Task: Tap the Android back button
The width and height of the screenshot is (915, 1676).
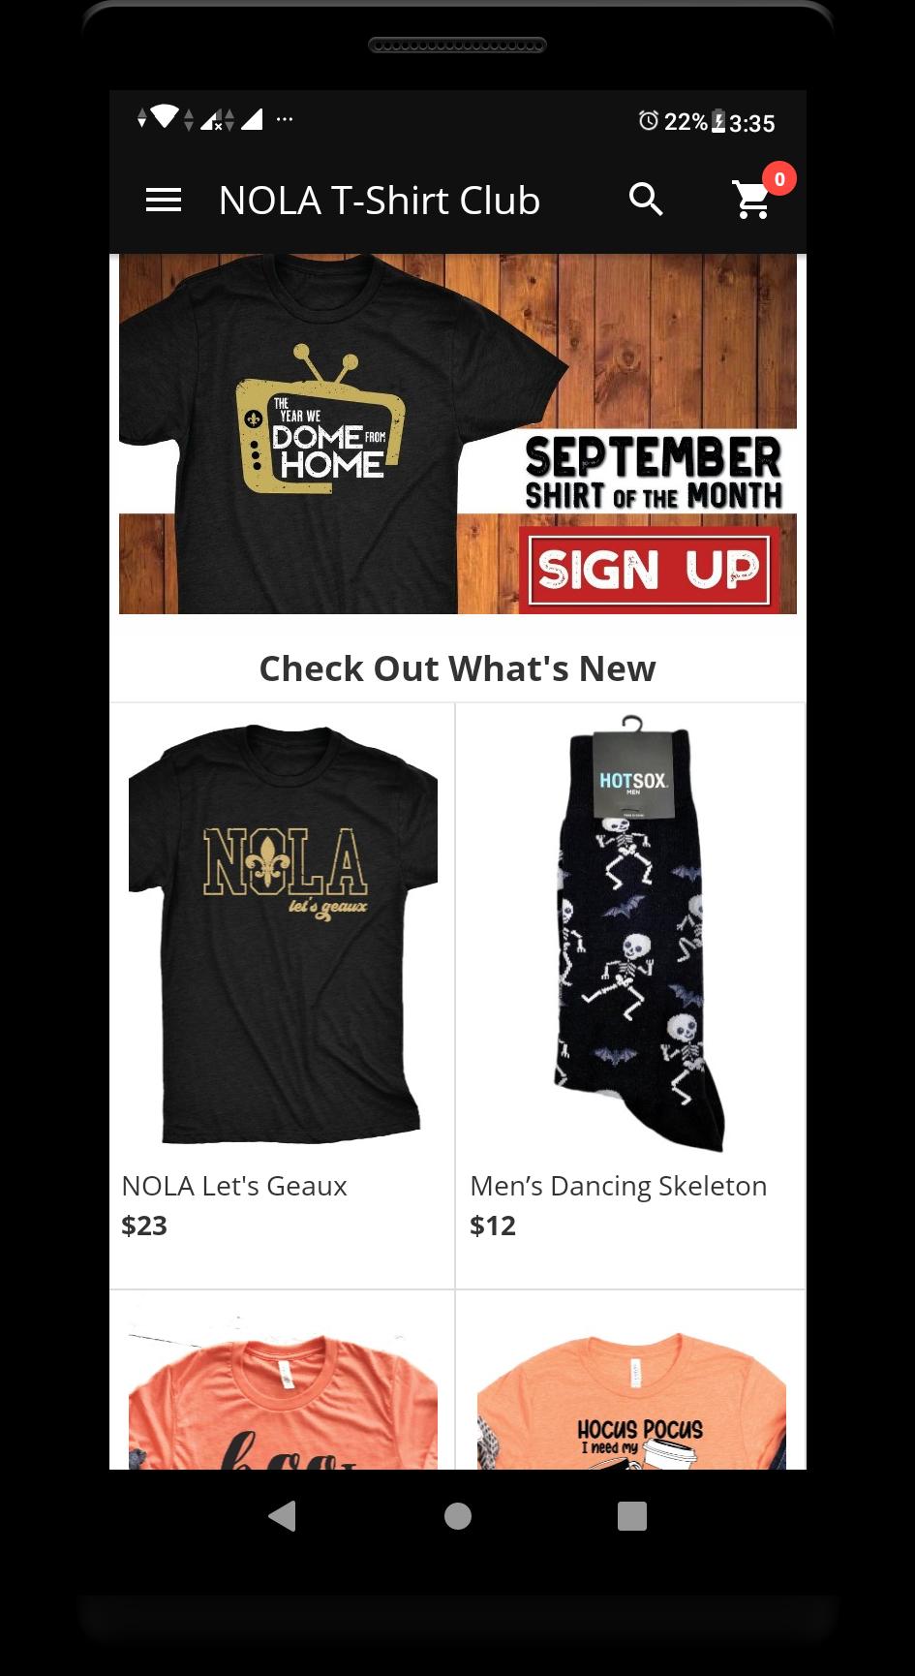Action: [x=282, y=1515]
